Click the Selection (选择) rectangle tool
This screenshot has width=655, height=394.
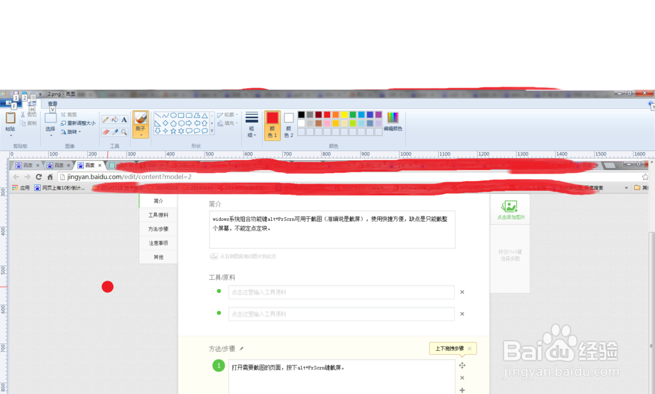click(50, 117)
